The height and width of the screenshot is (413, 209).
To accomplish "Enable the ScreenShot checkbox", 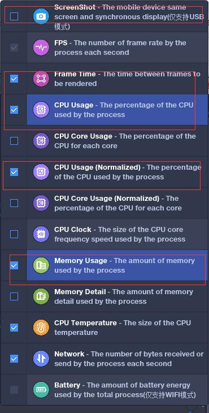I will [x=14, y=16].
